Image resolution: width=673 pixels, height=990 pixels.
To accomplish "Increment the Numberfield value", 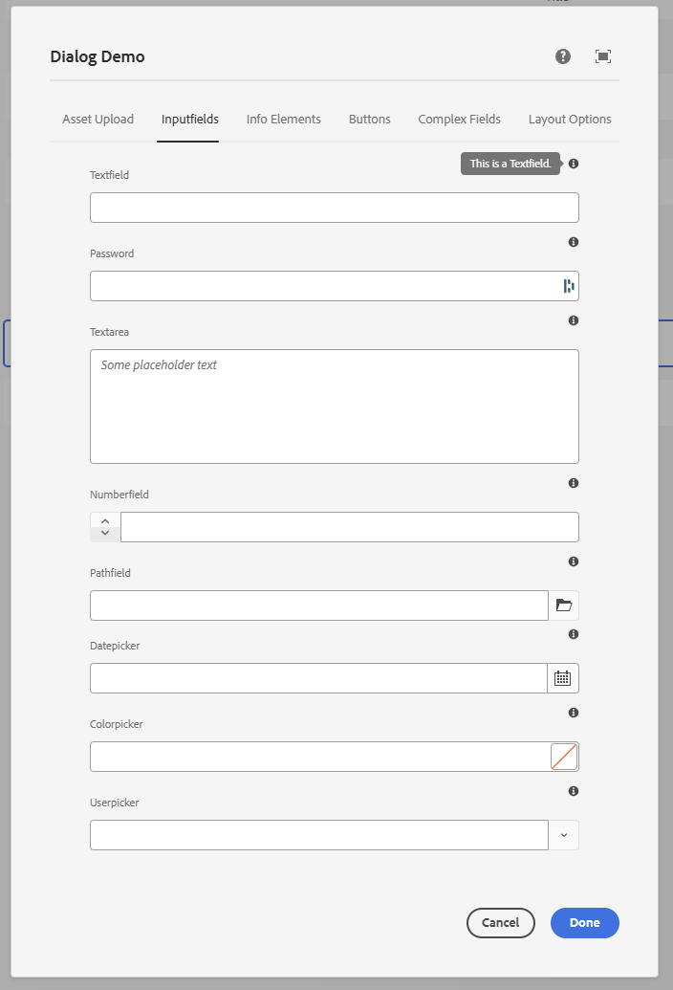I will (104, 519).
